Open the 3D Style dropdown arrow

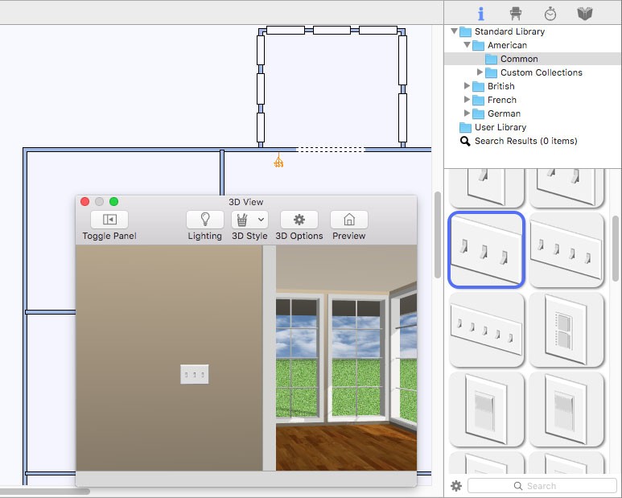(x=261, y=220)
